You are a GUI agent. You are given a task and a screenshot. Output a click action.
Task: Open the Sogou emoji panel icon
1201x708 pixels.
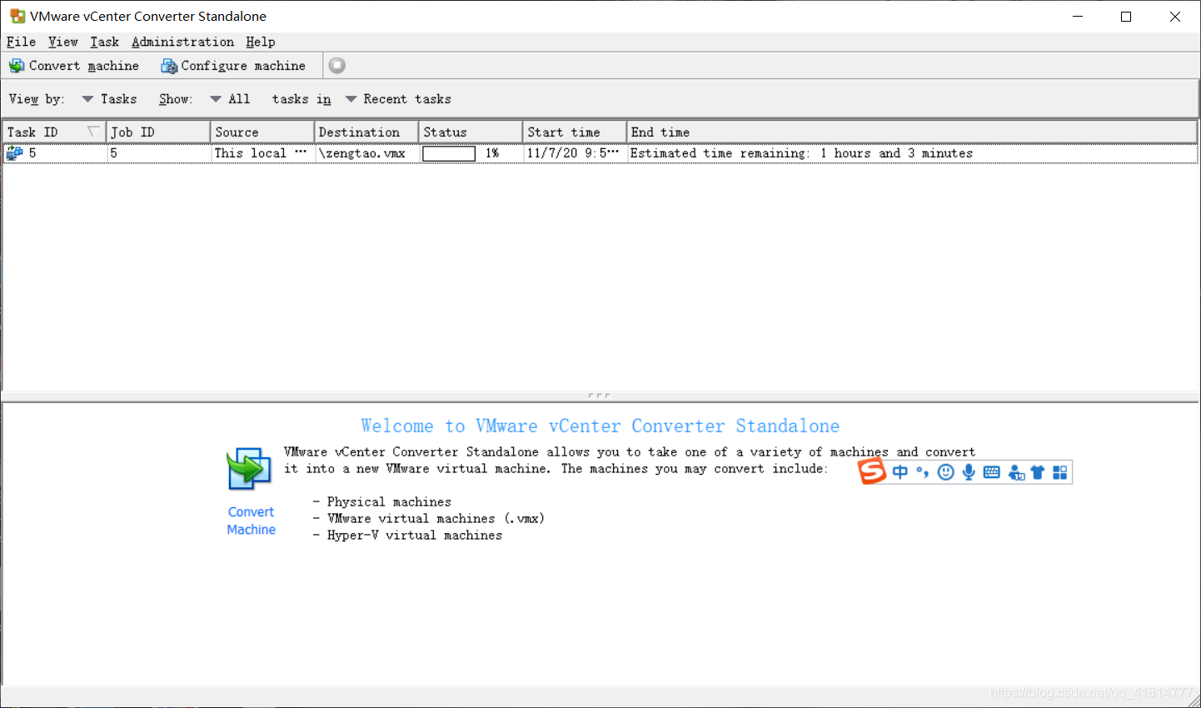(x=945, y=472)
